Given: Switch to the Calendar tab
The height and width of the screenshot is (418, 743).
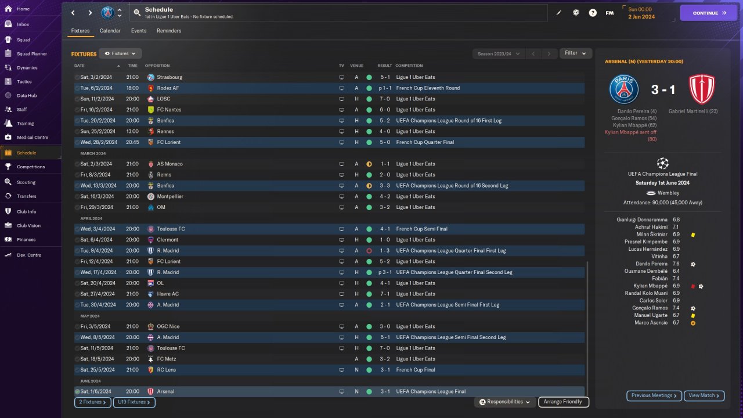Looking at the screenshot, I should click(110, 31).
